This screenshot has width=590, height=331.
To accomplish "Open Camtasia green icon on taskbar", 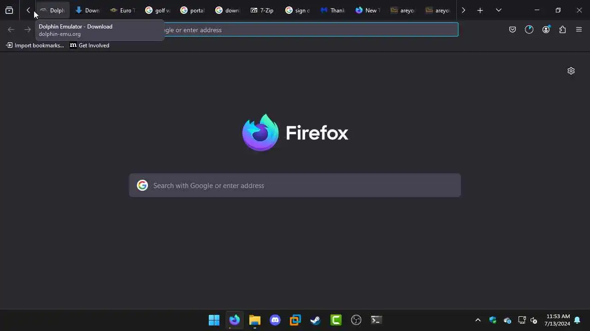I will pyautogui.click(x=336, y=320).
